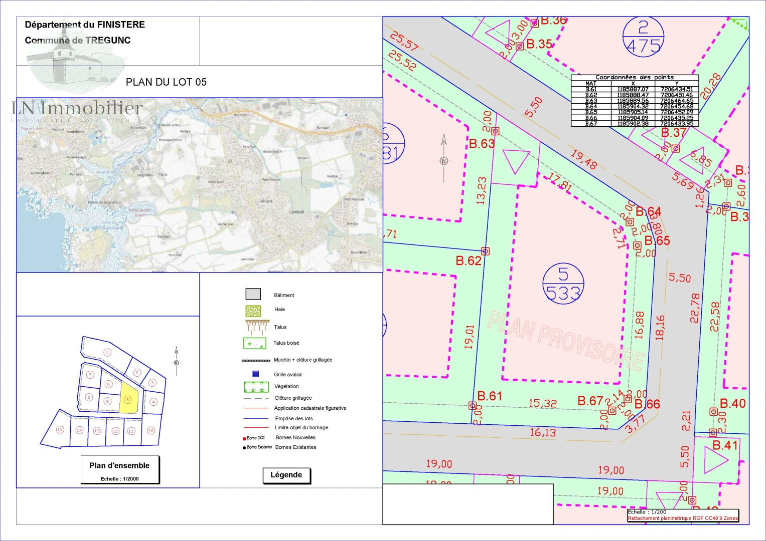This screenshot has height=541, width=766.
Task: Click the gray Bâtiment legend swatch
Action: click(253, 294)
